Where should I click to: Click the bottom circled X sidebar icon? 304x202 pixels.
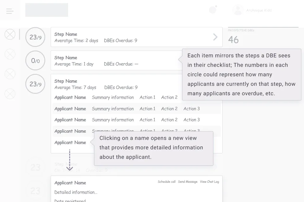coord(10,94)
